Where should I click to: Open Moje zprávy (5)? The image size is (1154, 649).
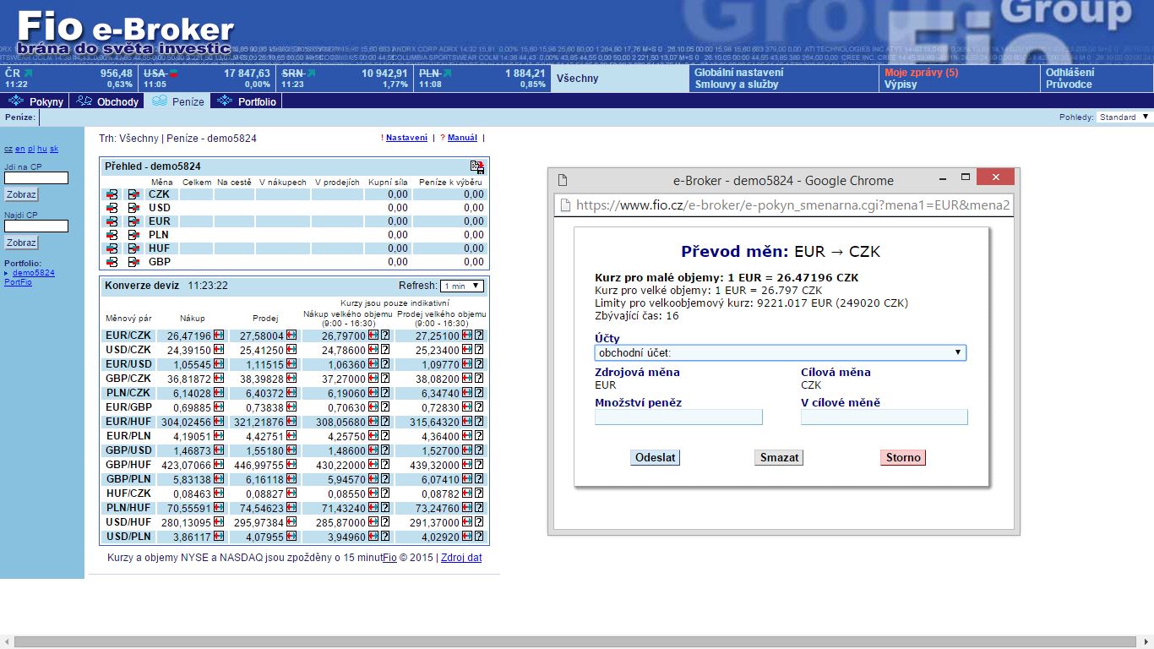click(922, 73)
